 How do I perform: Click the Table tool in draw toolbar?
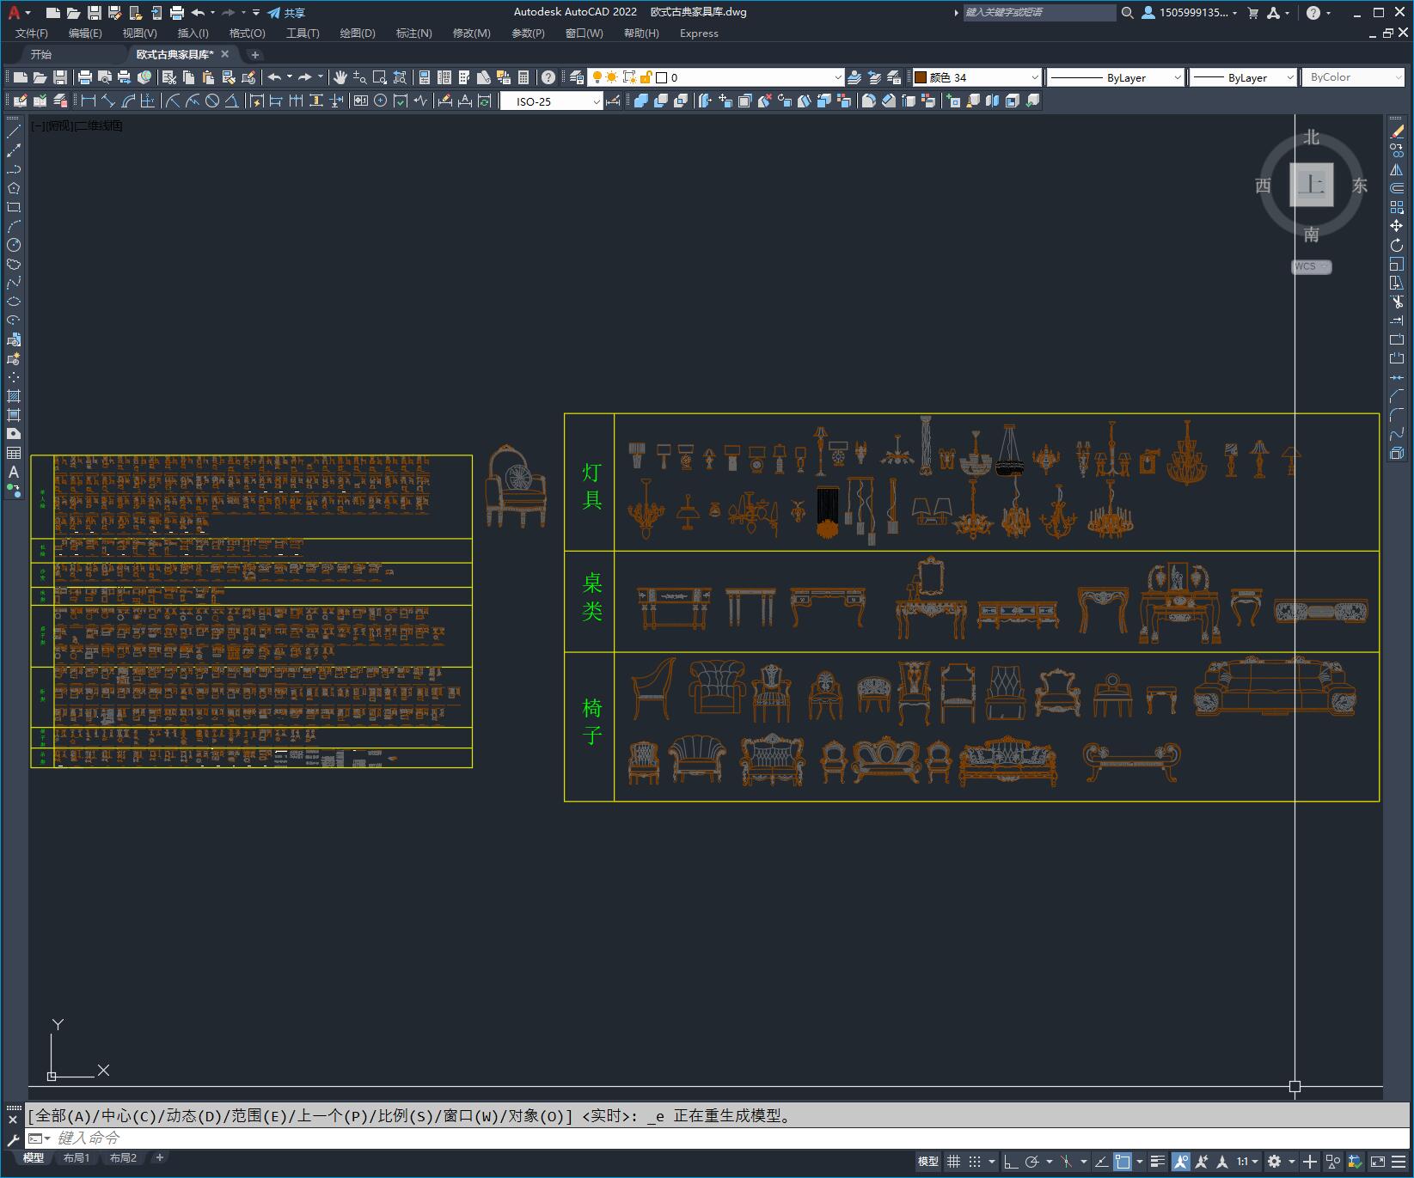pos(14,453)
